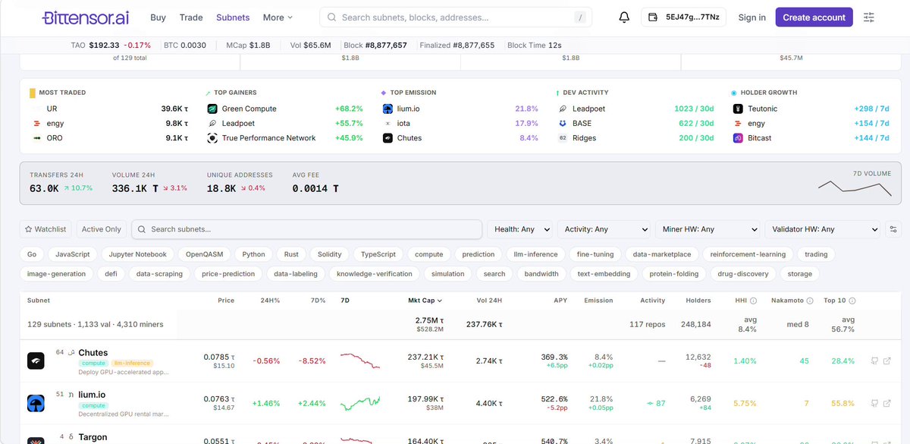Expand the Health: Any dropdown
Viewport: 910px width, 444px height.
point(520,228)
